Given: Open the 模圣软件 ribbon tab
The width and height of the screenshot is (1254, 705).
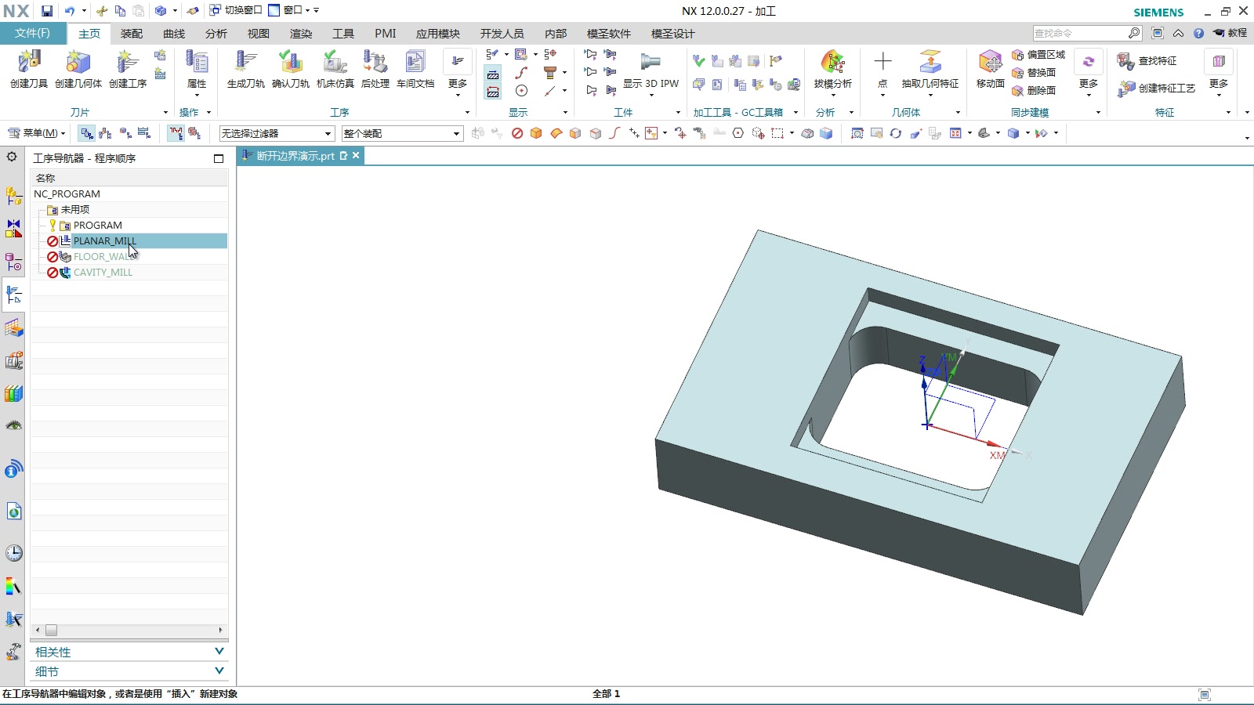Looking at the screenshot, I should pyautogui.click(x=609, y=34).
